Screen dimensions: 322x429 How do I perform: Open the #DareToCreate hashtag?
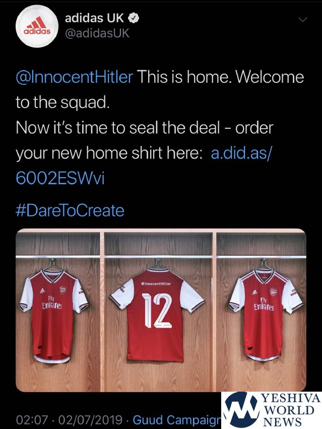[70, 209]
